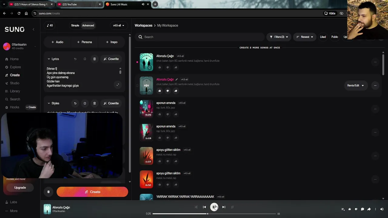This screenshot has height=218, width=388.
Task: Open the v4.5-all model dropdown
Action: point(119,25)
